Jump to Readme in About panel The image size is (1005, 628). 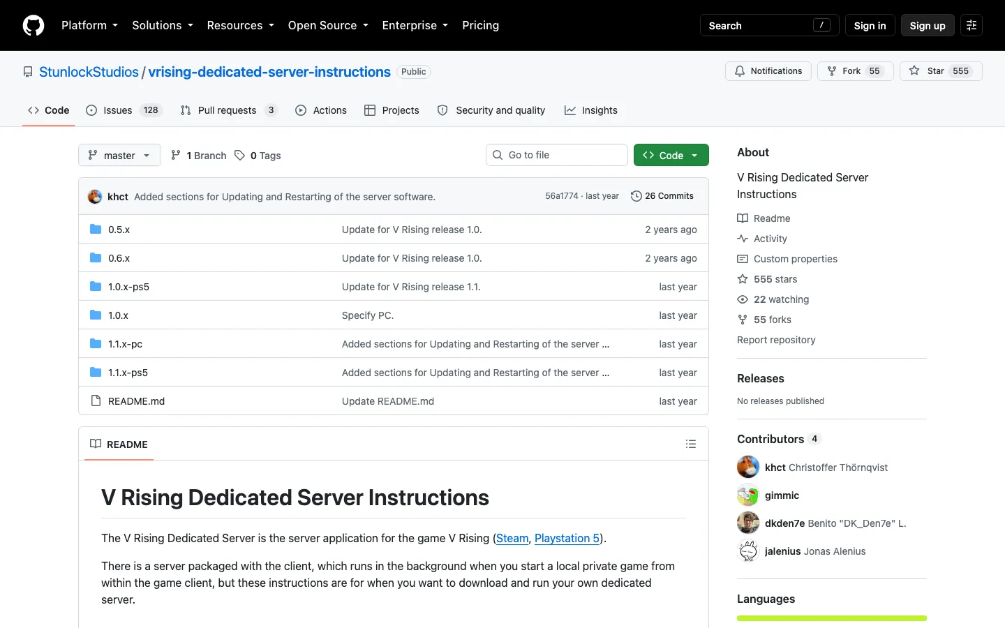click(764, 218)
